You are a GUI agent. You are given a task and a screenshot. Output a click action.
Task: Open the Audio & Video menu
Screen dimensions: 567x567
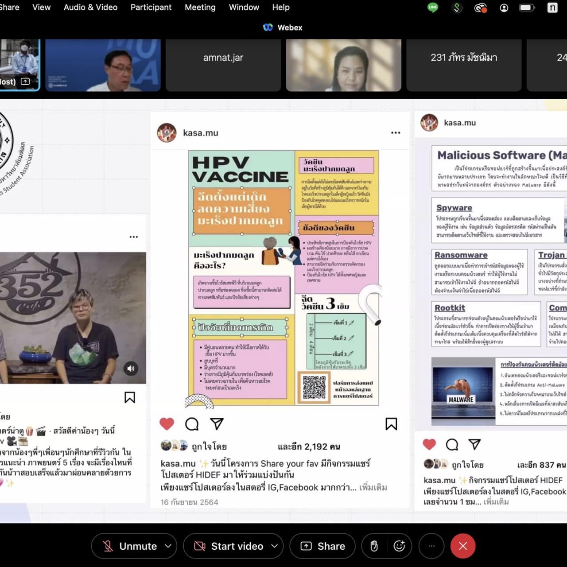(90, 8)
